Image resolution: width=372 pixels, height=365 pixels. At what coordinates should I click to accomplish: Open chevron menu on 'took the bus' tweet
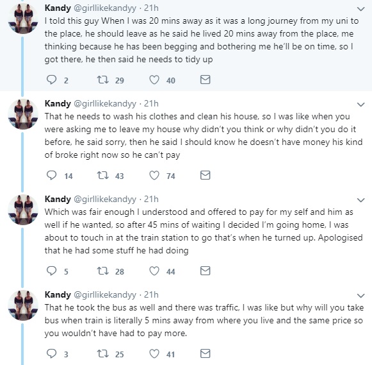361,296
